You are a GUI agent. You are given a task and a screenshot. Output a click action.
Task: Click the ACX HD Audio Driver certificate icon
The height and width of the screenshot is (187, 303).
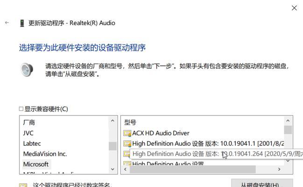(127, 133)
